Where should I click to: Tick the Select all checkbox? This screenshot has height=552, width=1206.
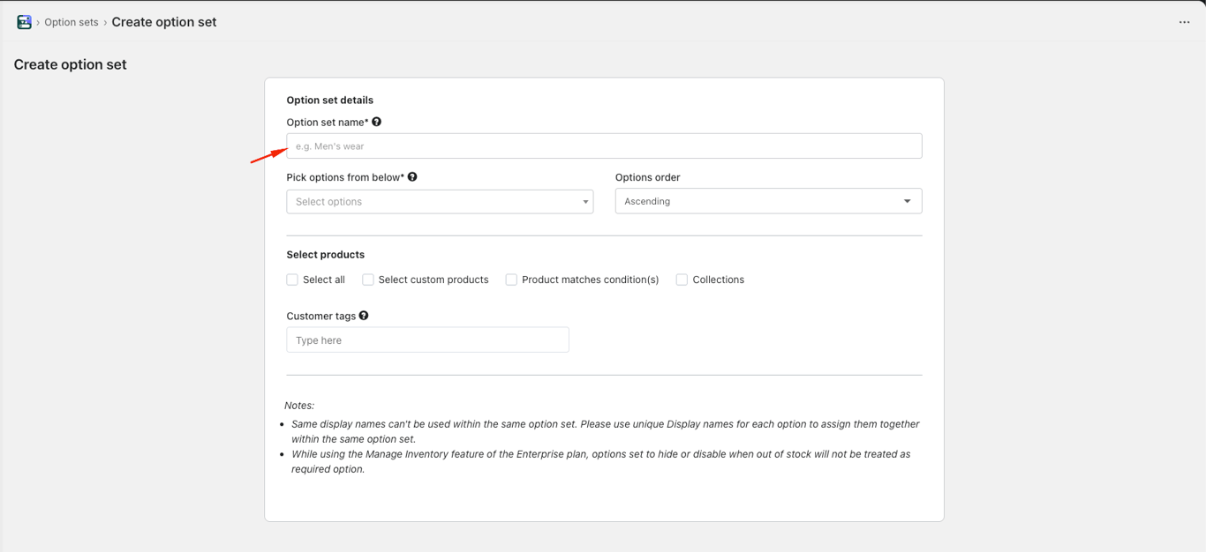[292, 280]
